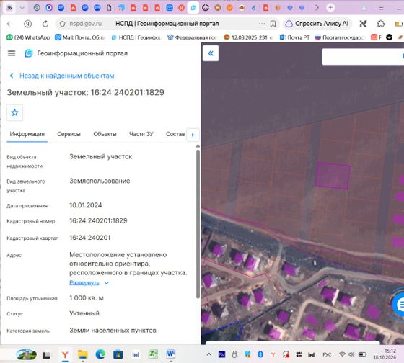Click the screenshot scissors tool icon
Image resolution: width=404 pixels, height=363 pixels.
363,24
